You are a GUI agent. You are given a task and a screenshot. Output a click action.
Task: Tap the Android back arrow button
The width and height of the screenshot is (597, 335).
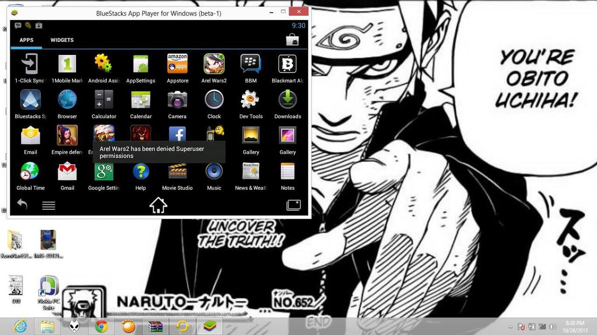[22, 204]
